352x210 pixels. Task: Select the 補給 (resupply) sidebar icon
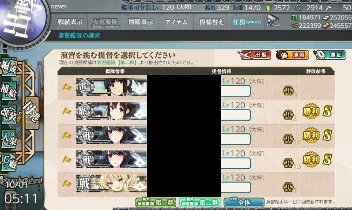(x=9, y=90)
